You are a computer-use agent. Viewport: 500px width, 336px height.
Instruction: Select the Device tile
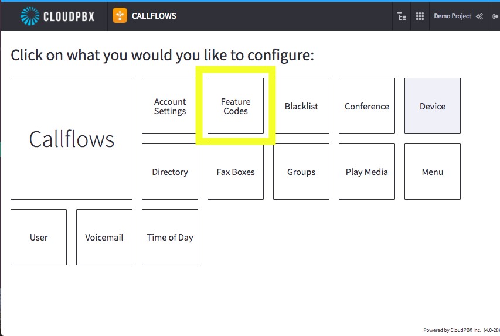(433, 106)
